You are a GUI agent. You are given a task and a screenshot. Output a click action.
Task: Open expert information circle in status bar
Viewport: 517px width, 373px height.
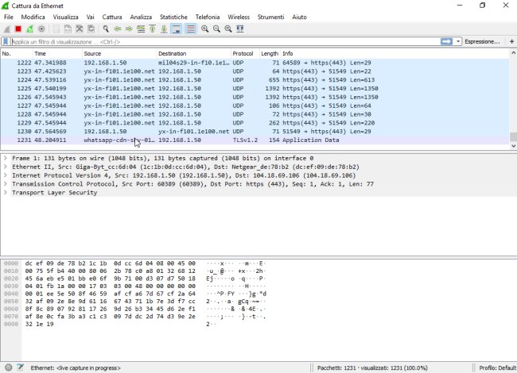tap(9, 367)
